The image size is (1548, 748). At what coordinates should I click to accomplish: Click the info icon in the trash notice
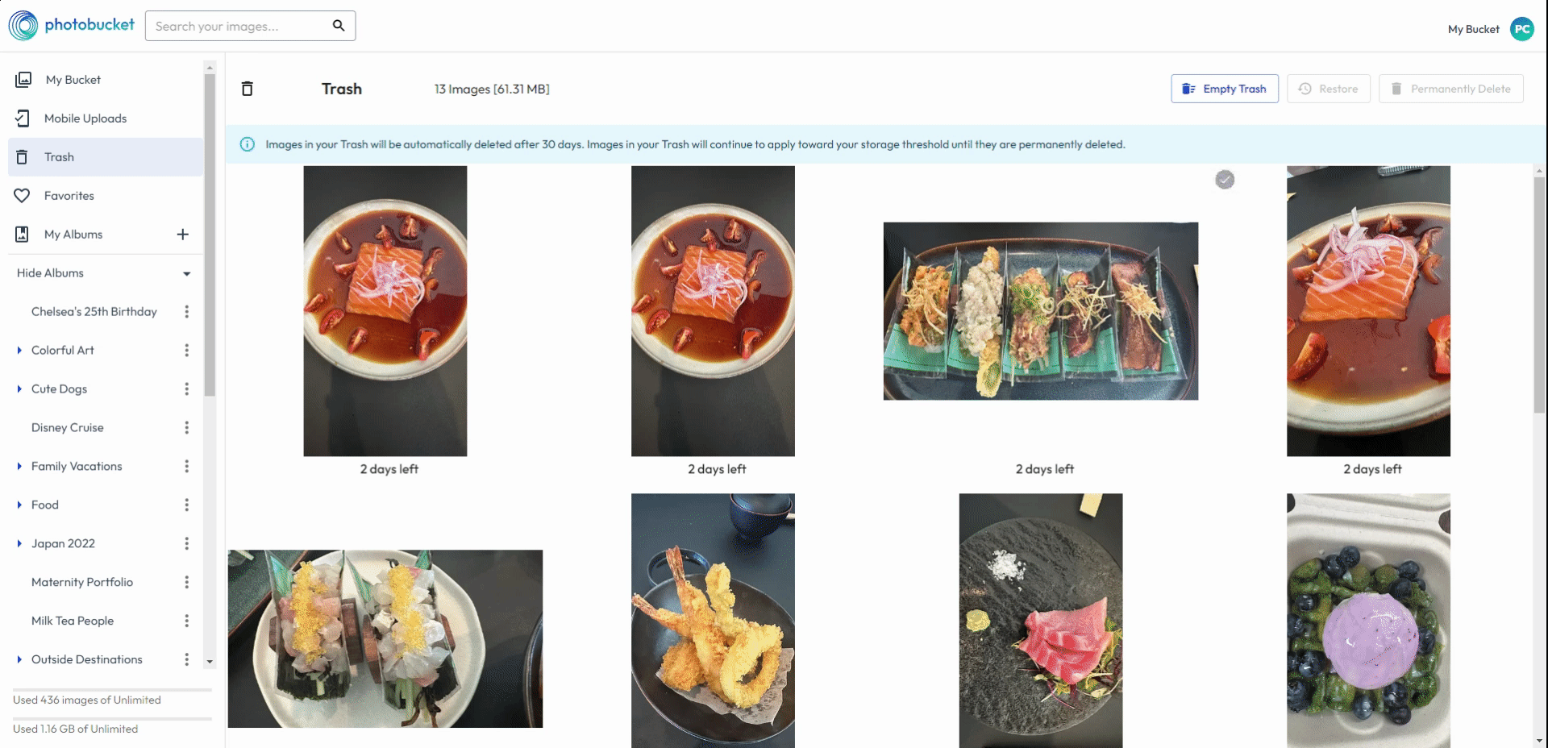click(248, 144)
